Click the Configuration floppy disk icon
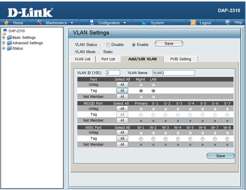246x190 pixels. click(x=92, y=23)
